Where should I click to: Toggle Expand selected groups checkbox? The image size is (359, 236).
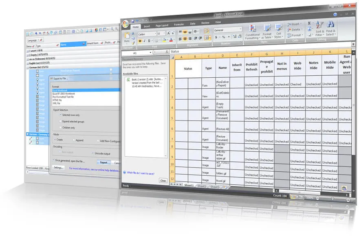click(60, 121)
